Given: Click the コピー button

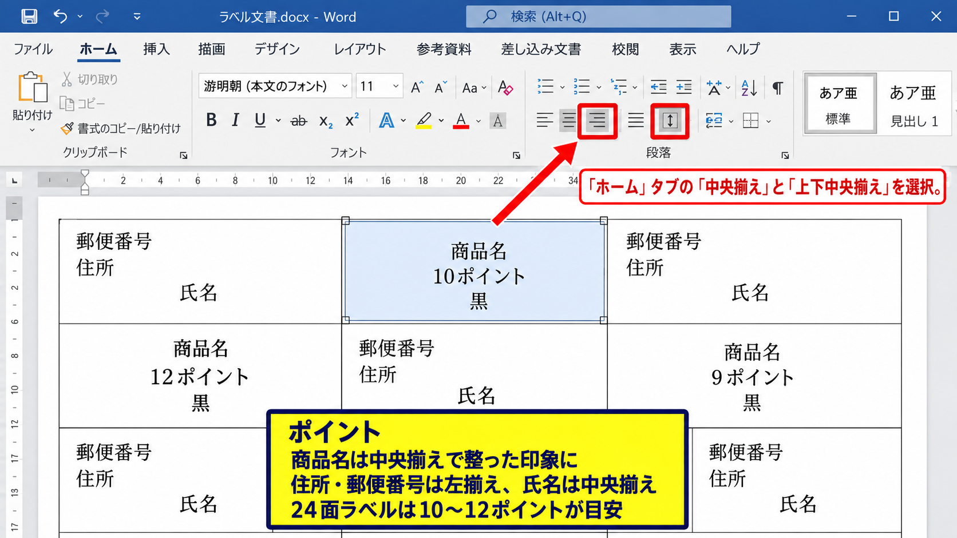Looking at the screenshot, I should (83, 103).
